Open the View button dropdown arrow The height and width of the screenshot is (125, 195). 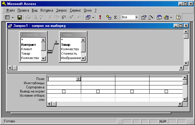12,17
